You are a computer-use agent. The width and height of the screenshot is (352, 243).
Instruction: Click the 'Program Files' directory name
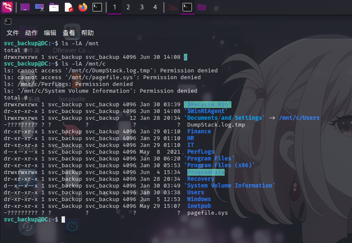(209, 159)
